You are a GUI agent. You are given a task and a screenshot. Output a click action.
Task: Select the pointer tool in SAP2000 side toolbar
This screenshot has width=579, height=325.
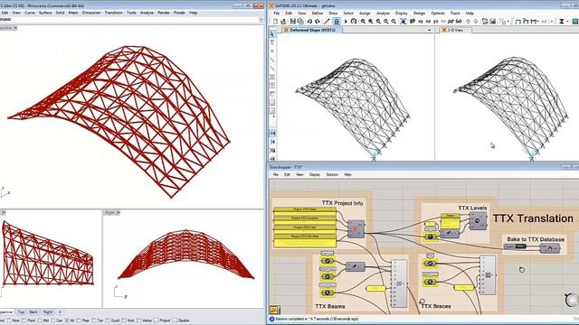pos(272,34)
